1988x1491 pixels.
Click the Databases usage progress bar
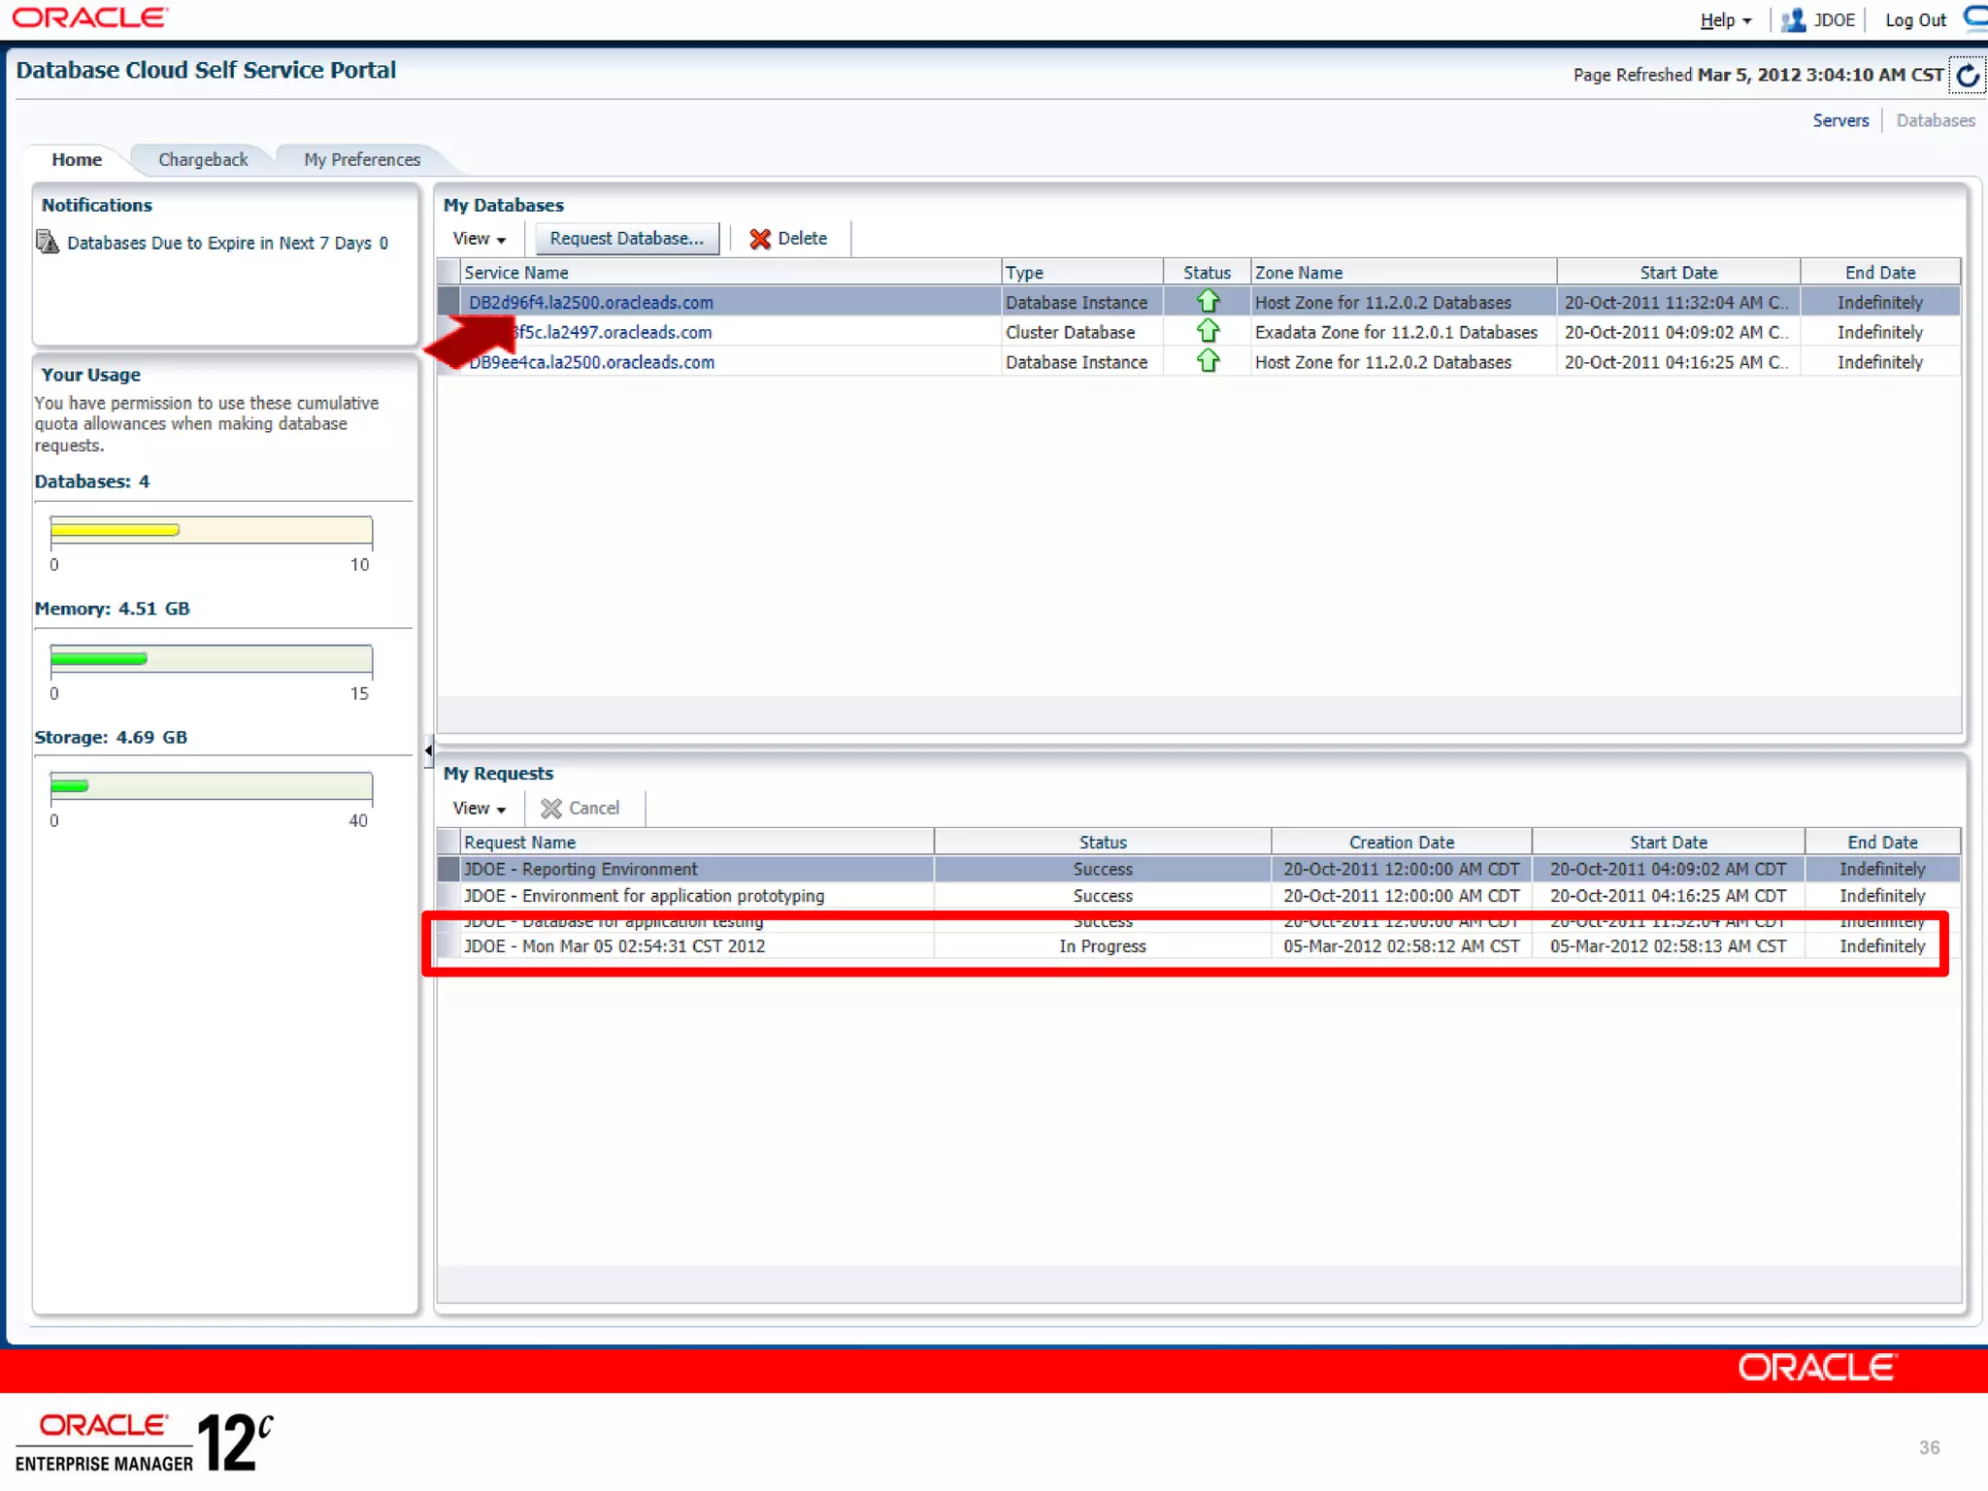211,530
